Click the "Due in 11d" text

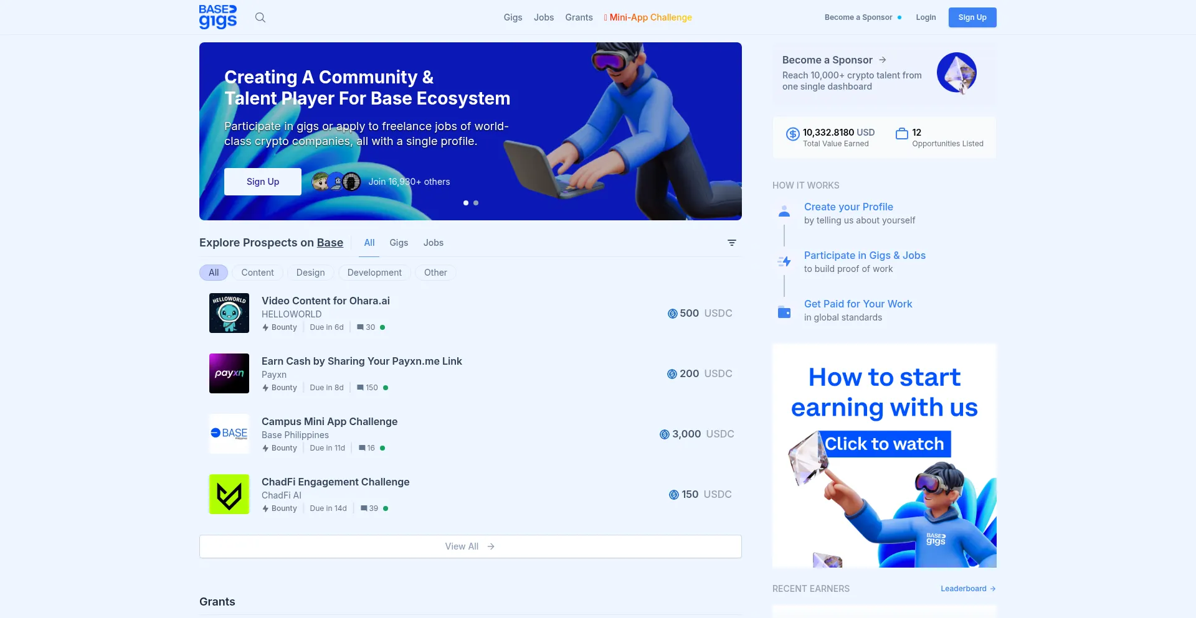coord(328,448)
